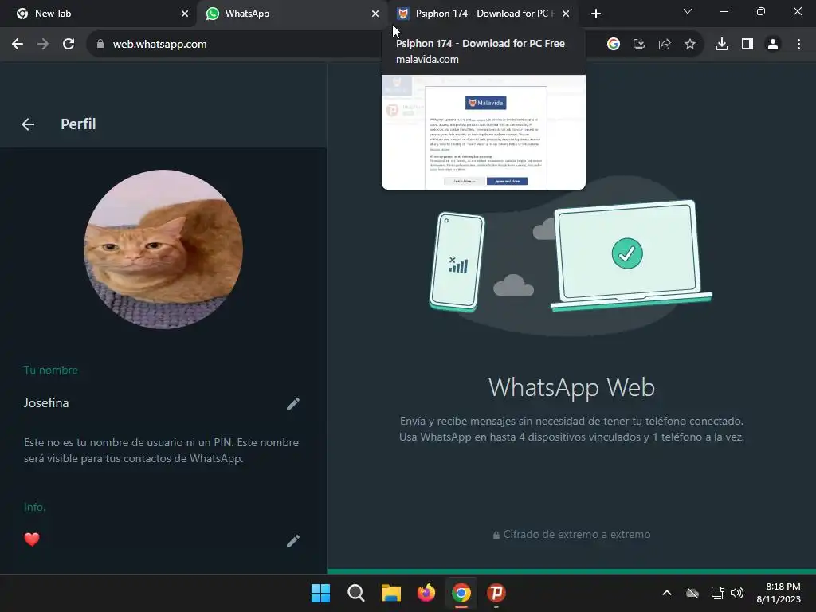The height and width of the screenshot is (612, 816).
Task: View site info via the lock icon
Action: coord(100,45)
